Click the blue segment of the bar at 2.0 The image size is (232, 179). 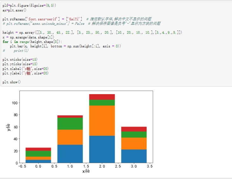[x=102, y=149]
